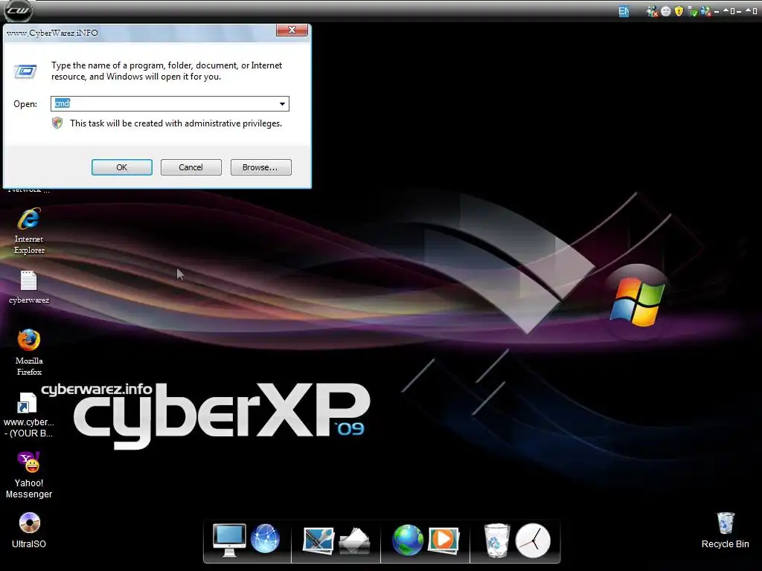Image resolution: width=762 pixels, height=571 pixels.
Task: Close the Run dialog with X
Action: tap(292, 30)
